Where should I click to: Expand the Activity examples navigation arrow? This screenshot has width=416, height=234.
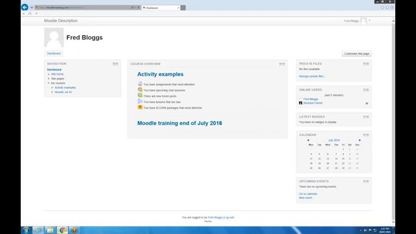point(52,88)
